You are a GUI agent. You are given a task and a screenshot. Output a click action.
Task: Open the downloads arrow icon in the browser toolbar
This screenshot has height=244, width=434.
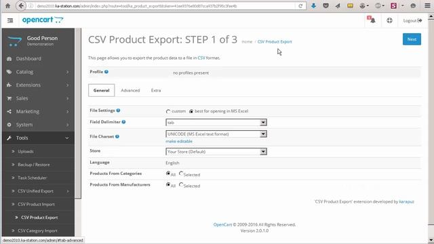[313, 5]
